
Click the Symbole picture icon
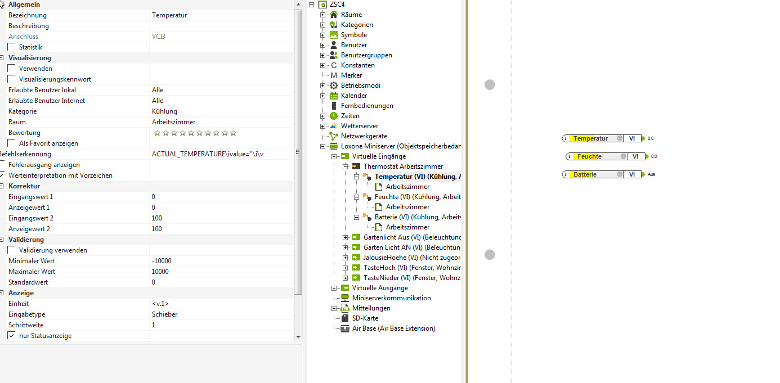334,35
